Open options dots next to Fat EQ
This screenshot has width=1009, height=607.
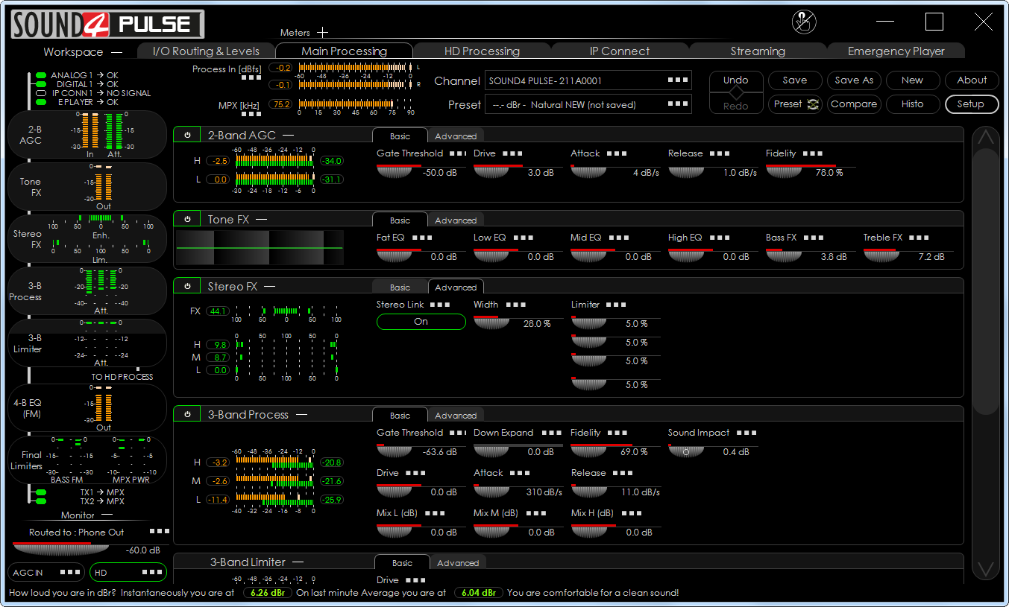click(x=422, y=238)
